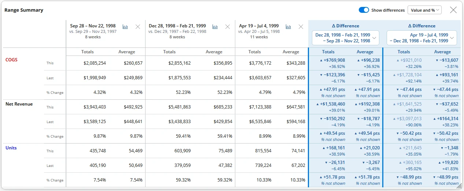
Task: Click Average header under Sep 28 – Nov 22, 1998
Action: click(x=127, y=52)
